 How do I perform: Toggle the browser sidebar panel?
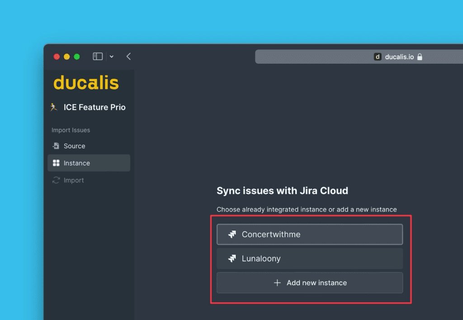97,56
